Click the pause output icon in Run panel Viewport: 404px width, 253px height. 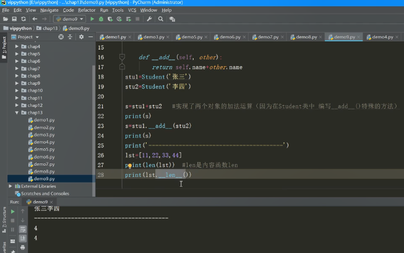pos(12,229)
